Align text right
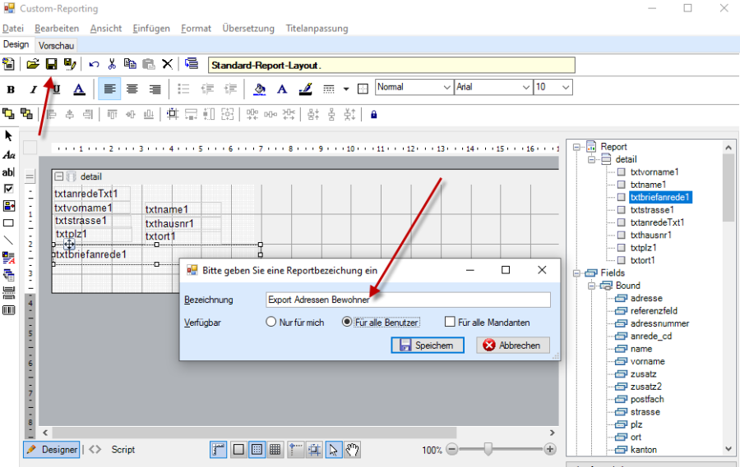 (155, 89)
